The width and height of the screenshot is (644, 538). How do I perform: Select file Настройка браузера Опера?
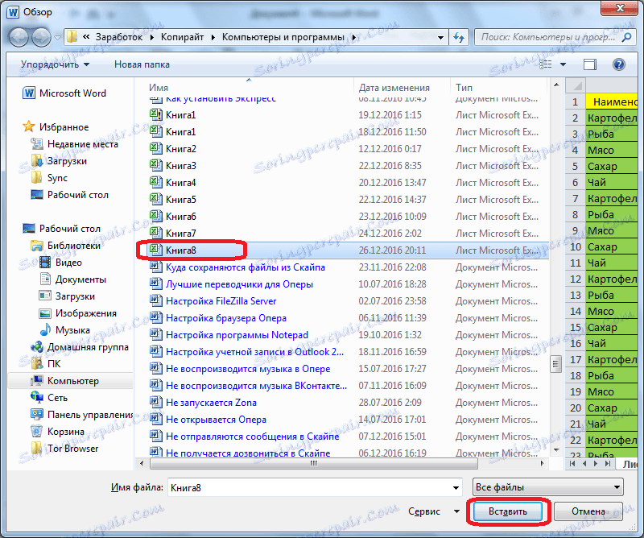click(226, 317)
